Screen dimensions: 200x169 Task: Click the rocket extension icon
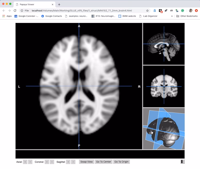[166, 11]
